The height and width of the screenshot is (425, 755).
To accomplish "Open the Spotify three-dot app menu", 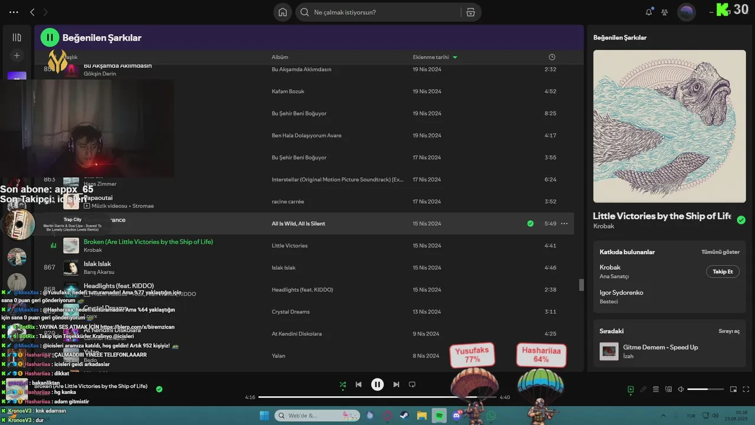I will point(14,12).
